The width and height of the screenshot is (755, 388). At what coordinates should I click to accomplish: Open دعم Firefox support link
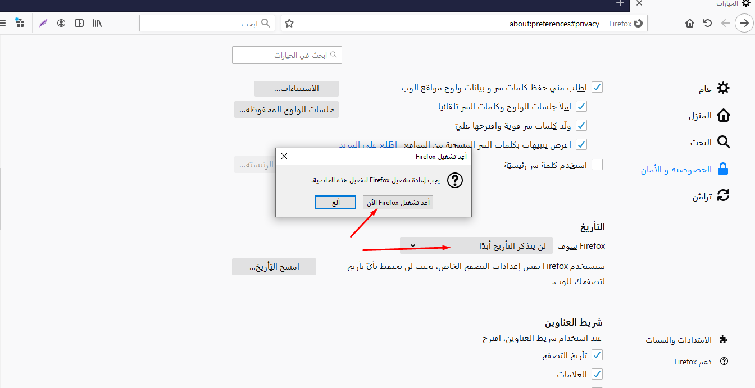pyautogui.click(x=701, y=362)
